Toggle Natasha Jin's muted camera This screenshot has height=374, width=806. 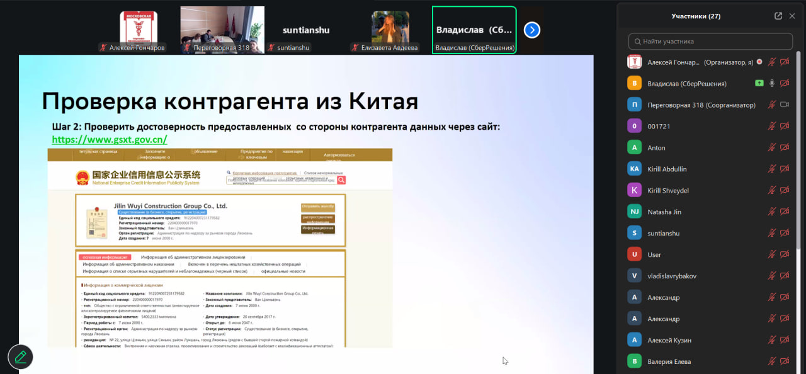(785, 212)
